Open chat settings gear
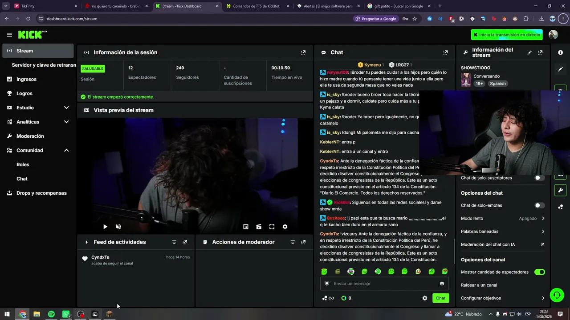 (425, 298)
